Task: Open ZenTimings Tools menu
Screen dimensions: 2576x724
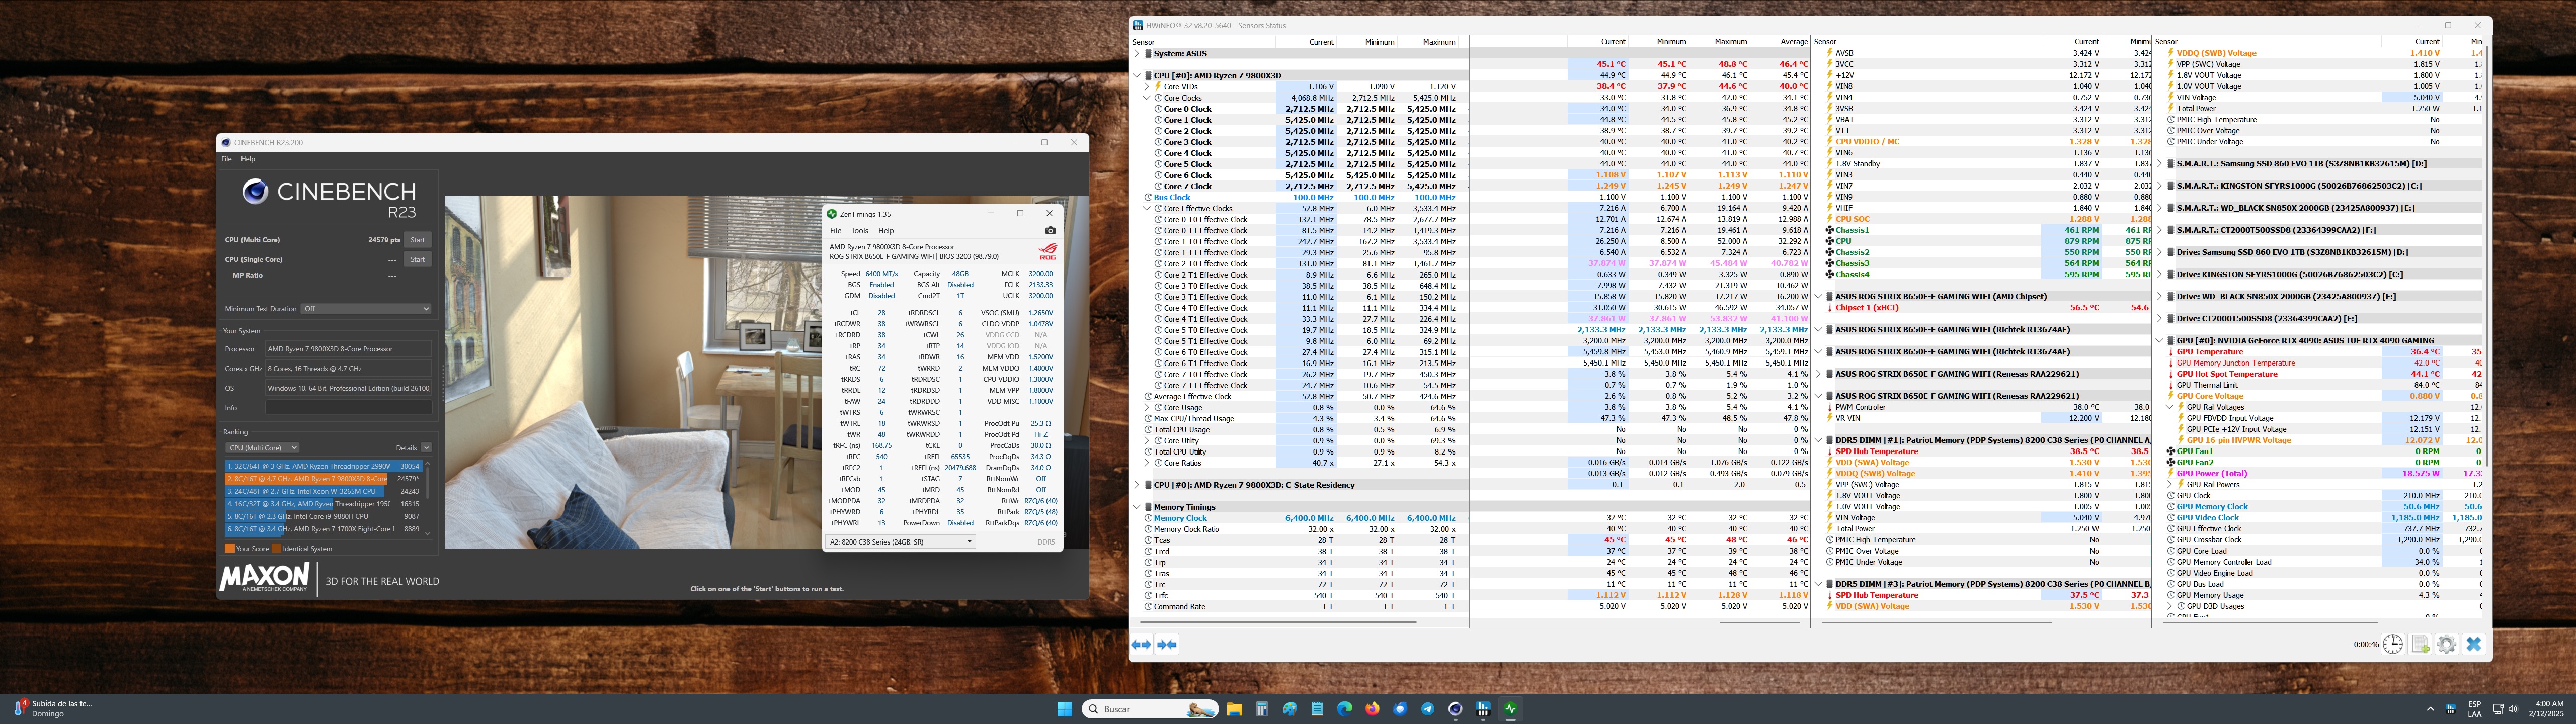Action: (859, 231)
